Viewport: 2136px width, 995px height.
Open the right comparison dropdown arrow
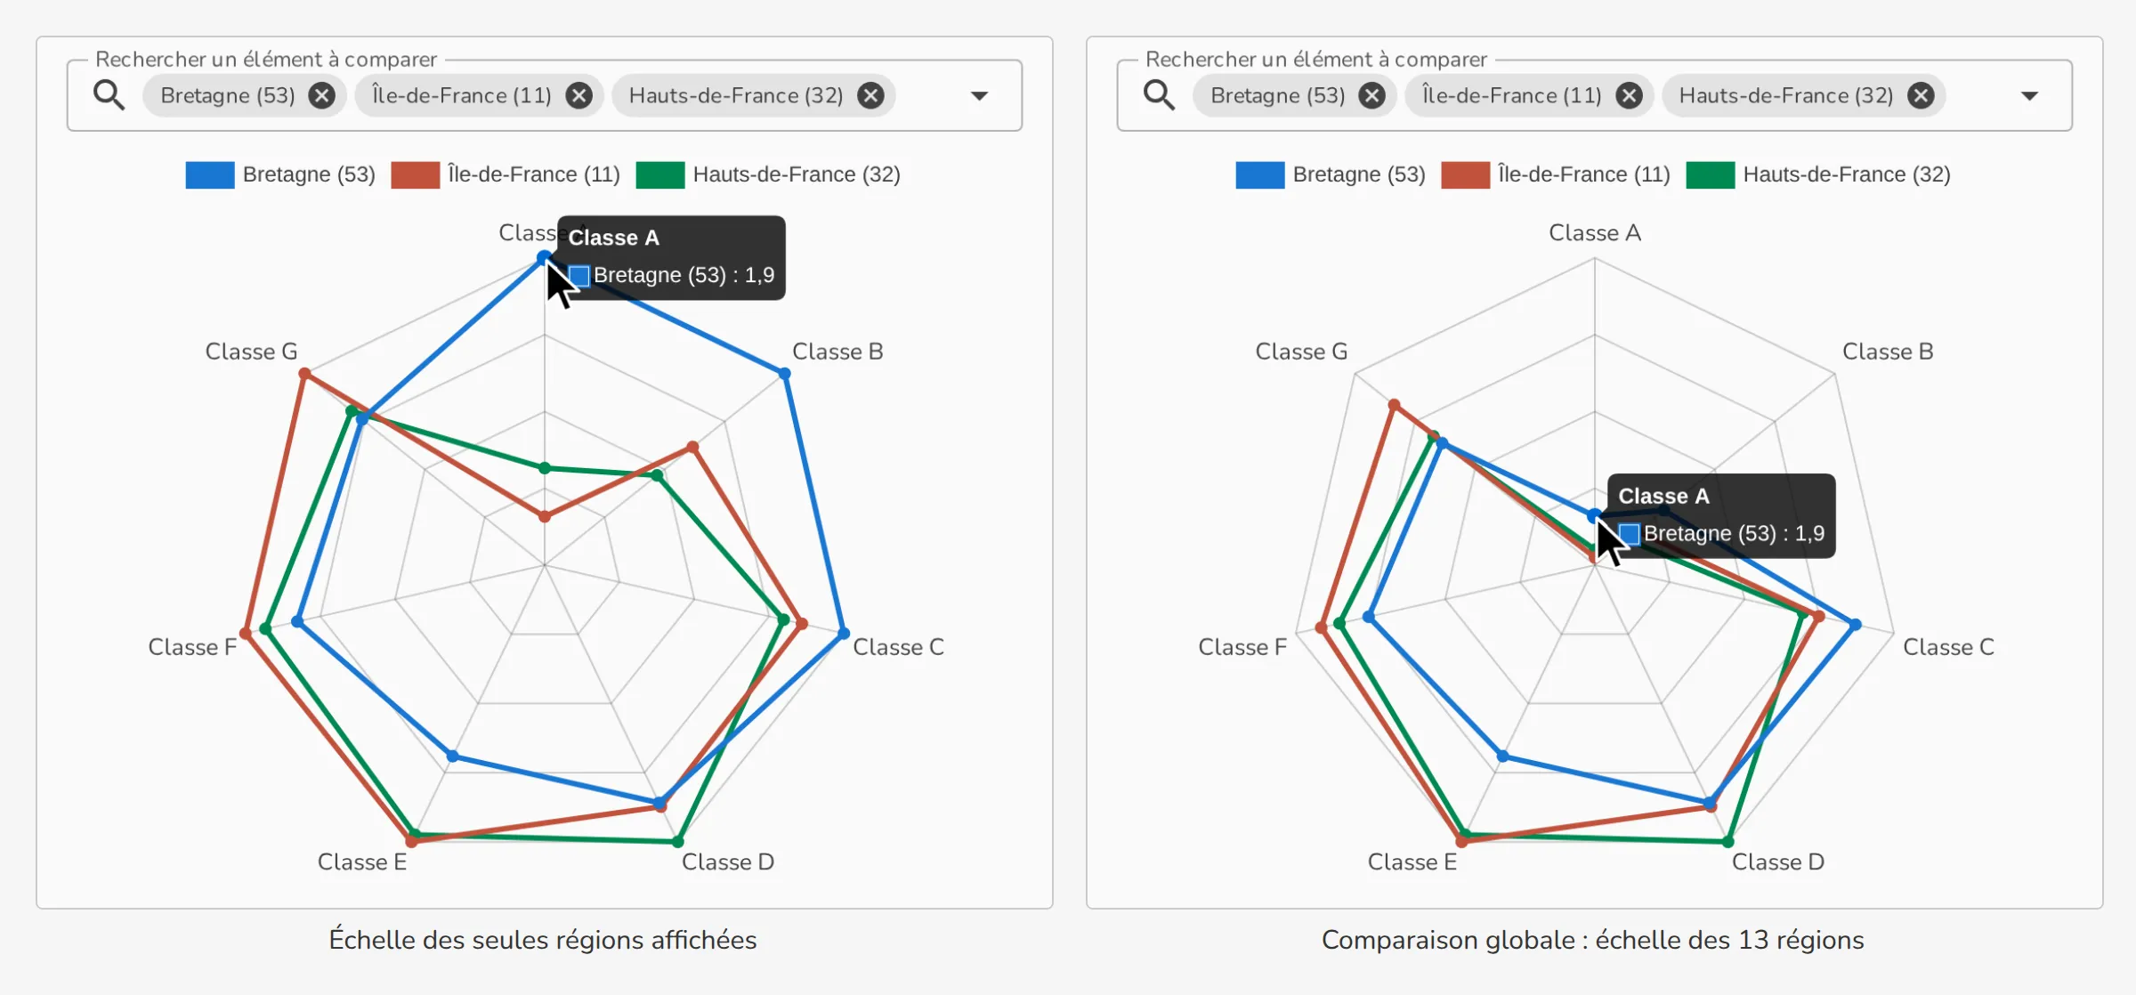(x=2029, y=96)
